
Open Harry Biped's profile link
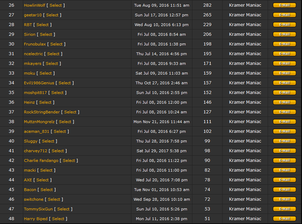(x=36, y=219)
